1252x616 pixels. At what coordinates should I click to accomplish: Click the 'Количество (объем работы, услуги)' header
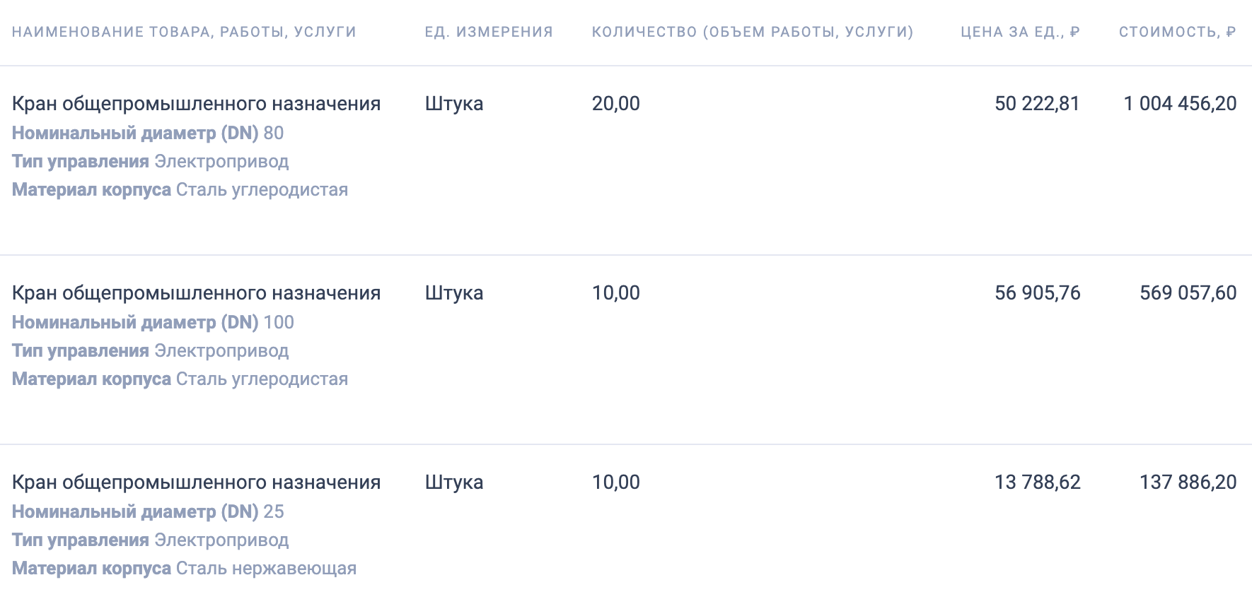tap(753, 32)
